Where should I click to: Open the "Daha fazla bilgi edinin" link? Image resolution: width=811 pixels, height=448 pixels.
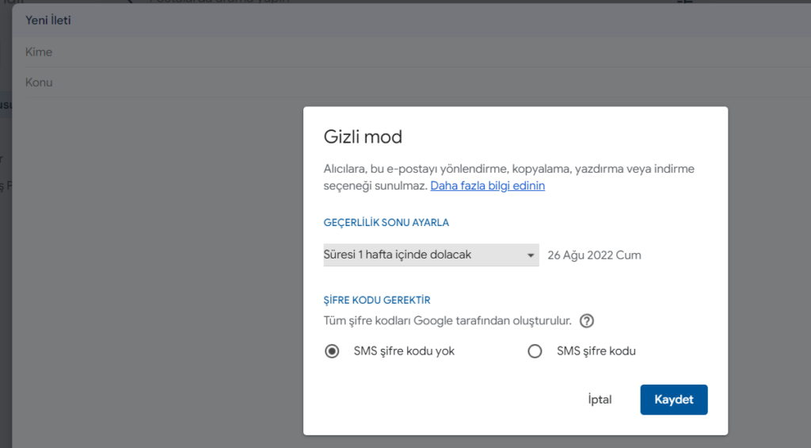point(487,186)
